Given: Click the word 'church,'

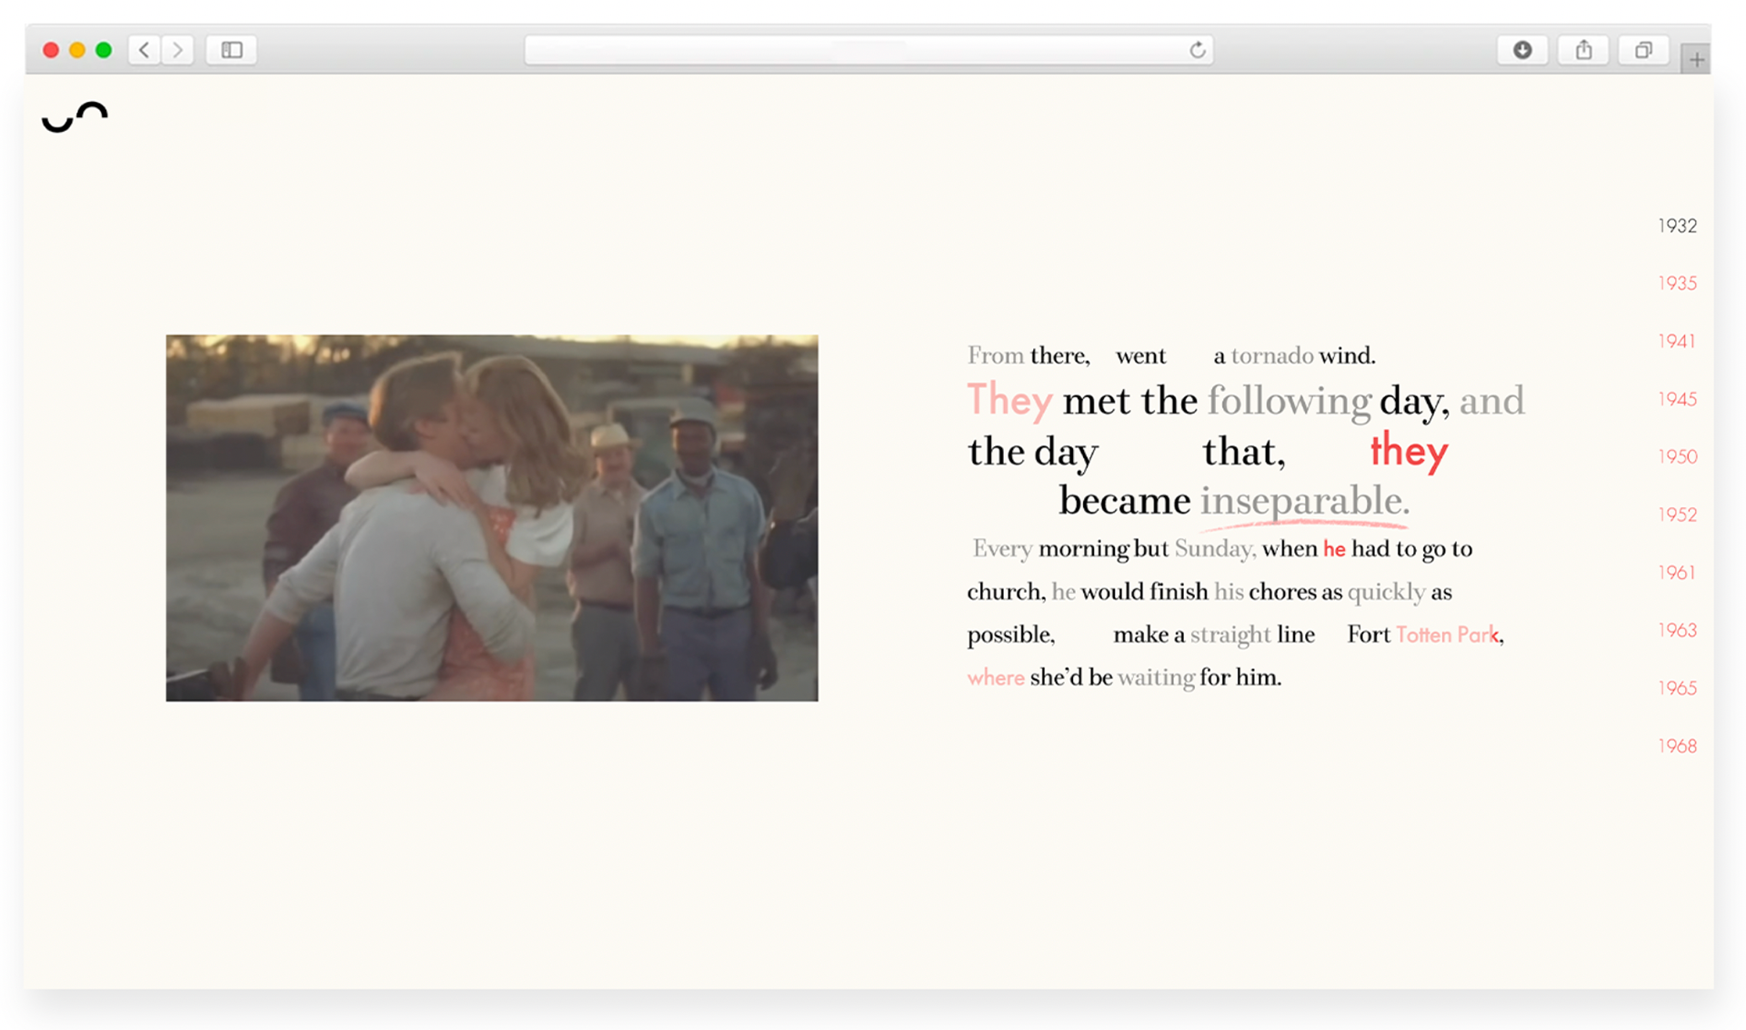Looking at the screenshot, I should (1006, 592).
